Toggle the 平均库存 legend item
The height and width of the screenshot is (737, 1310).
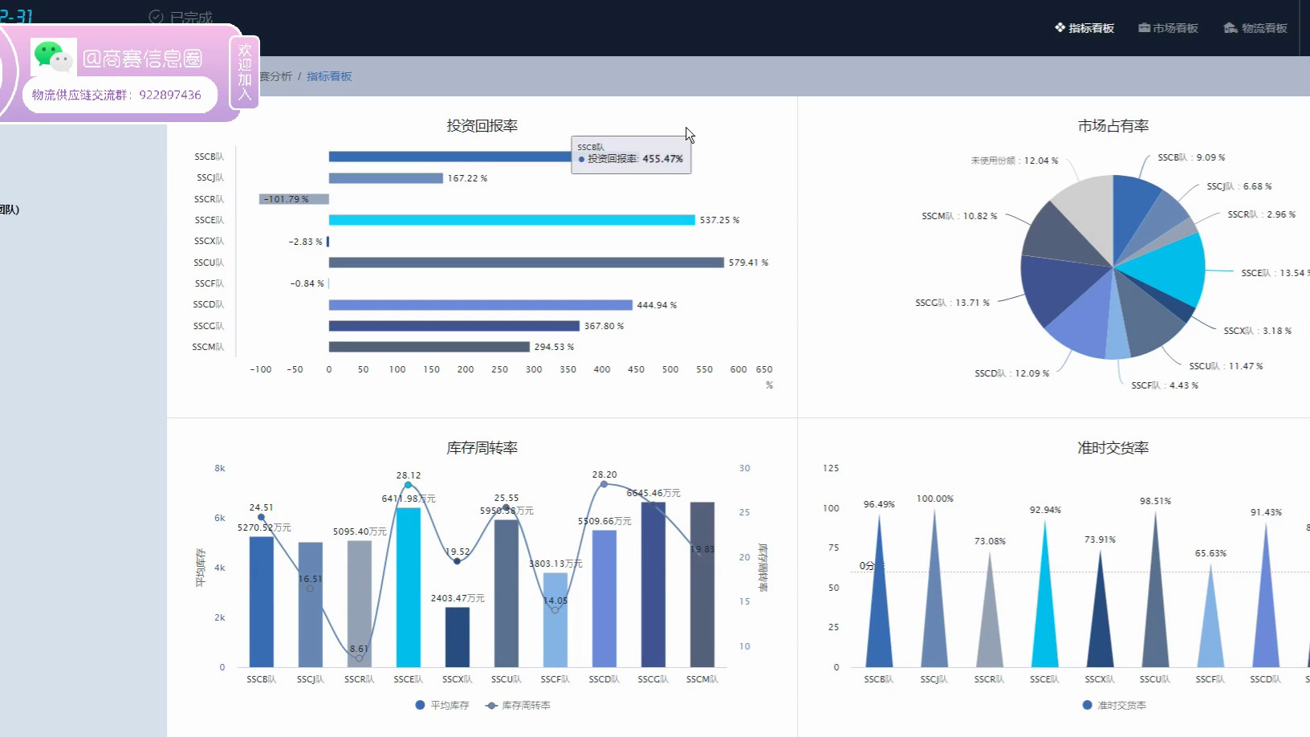point(441,705)
